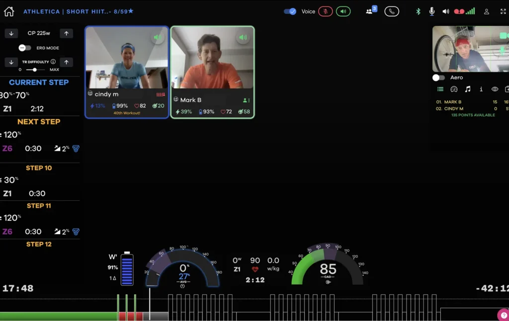Select cindy m's video tile
The height and width of the screenshot is (321, 509).
pos(127,72)
